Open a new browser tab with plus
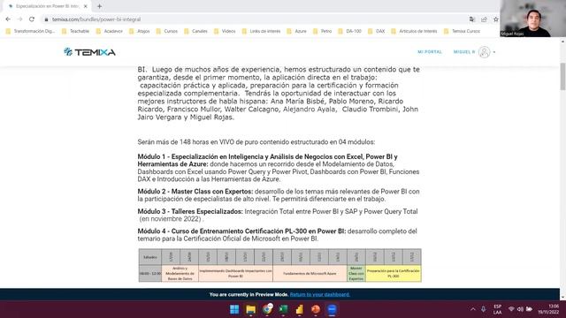 coord(99,6)
